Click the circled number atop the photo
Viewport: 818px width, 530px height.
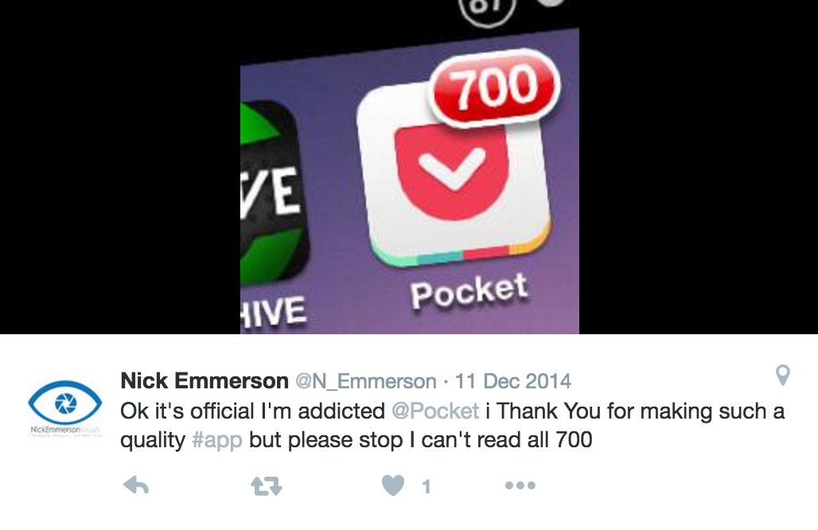[x=487, y=10]
